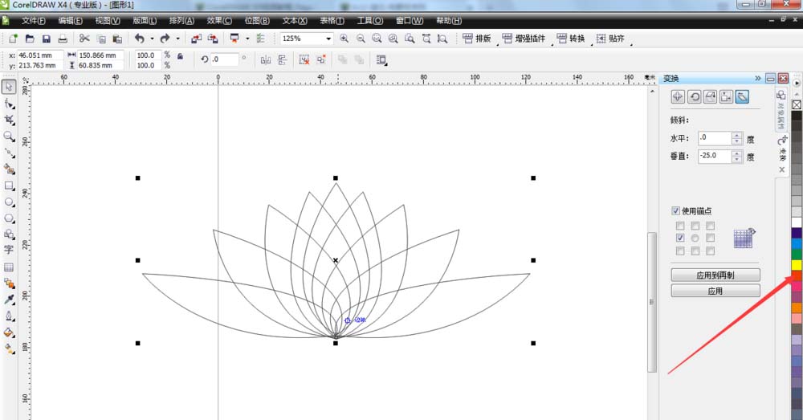This screenshot has width=803, height=420.
Task: Click the rotation angle input field
Action: [224, 59]
